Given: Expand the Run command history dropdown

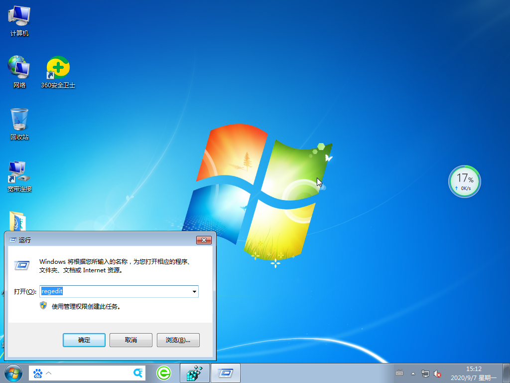Looking at the screenshot, I should click(195, 291).
